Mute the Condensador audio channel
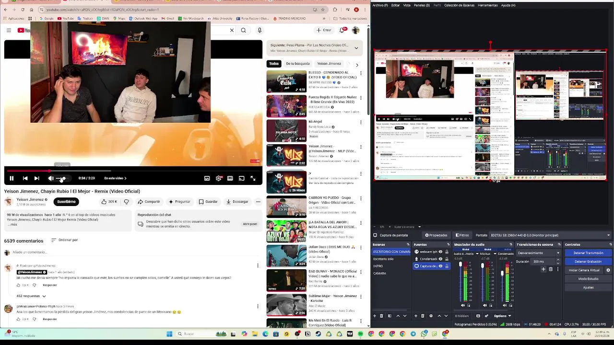 (506, 305)
